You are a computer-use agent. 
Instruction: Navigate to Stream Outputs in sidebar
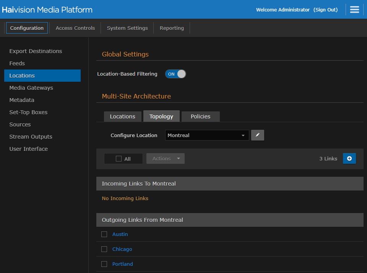[31, 137]
